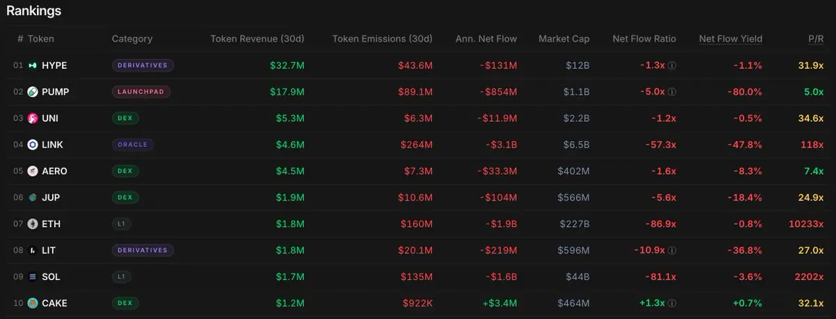Click the SOL token logo icon
Image resolution: width=836 pixels, height=319 pixels.
click(x=33, y=277)
